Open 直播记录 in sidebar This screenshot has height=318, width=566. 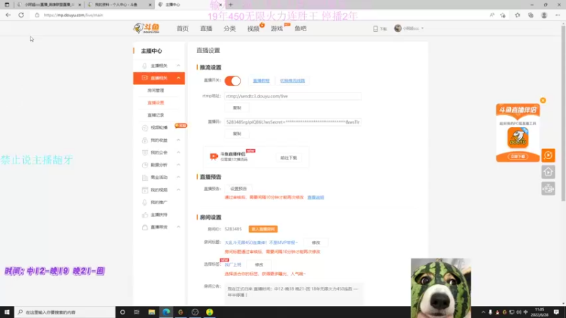[156, 115]
